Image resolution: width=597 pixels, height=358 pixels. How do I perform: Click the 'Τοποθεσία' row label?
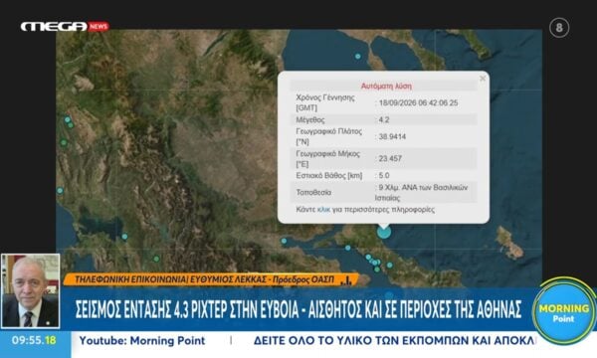(x=313, y=193)
